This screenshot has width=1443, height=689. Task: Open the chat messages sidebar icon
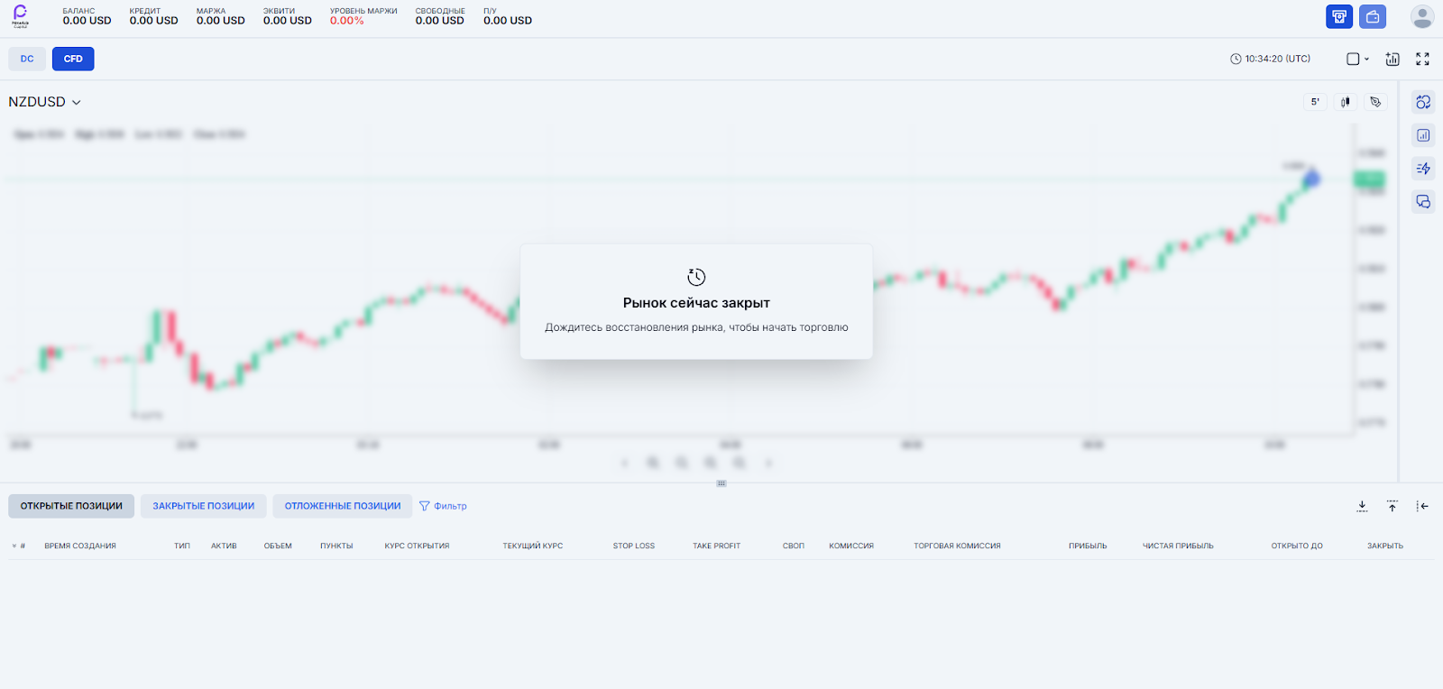click(x=1423, y=202)
